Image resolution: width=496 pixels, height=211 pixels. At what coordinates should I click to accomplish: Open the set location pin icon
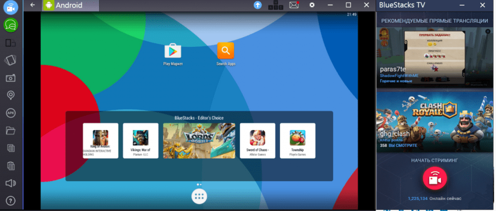pos(11,95)
